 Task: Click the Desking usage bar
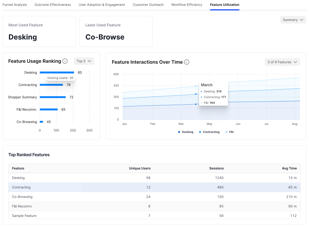point(57,73)
